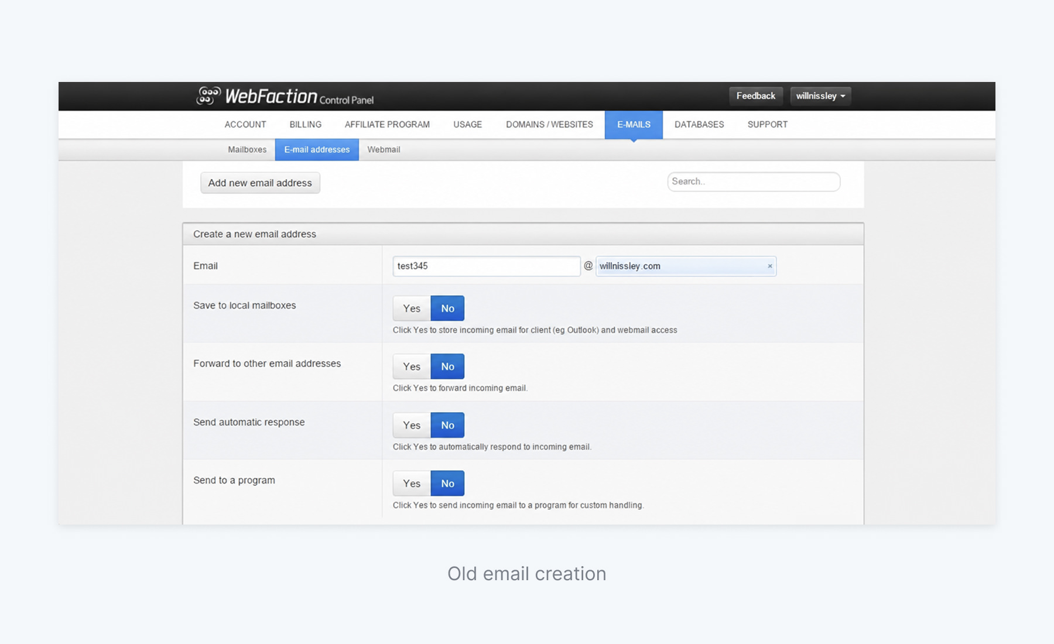Click the Create a new email address header
Viewport: 1054px width, 644px height.
coord(523,234)
